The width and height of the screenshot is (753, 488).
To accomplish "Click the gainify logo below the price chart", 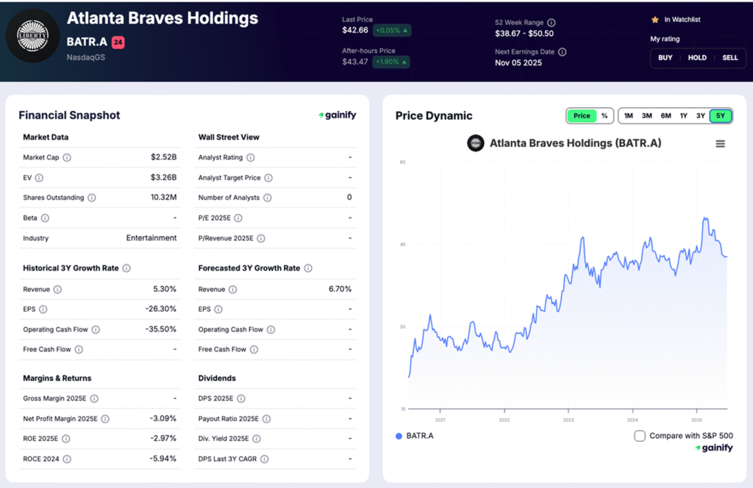I will pyautogui.click(x=713, y=448).
